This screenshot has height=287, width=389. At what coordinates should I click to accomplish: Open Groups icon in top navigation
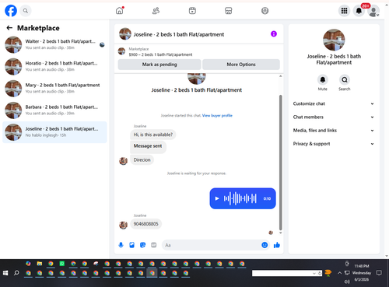point(265,11)
